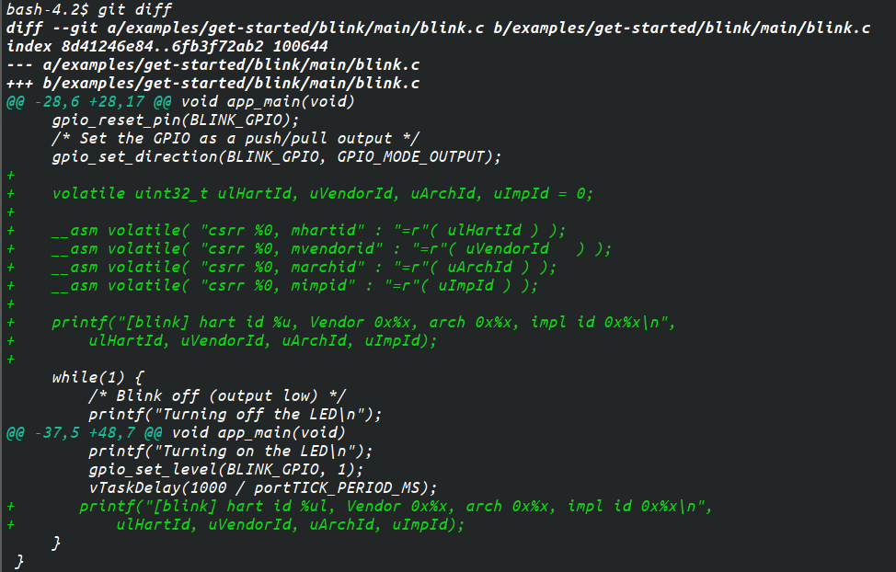Click the second added printf with 'hart id %ul'
Image resolution: width=896 pixels, height=572 pixels.
pyautogui.click(x=396, y=507)
